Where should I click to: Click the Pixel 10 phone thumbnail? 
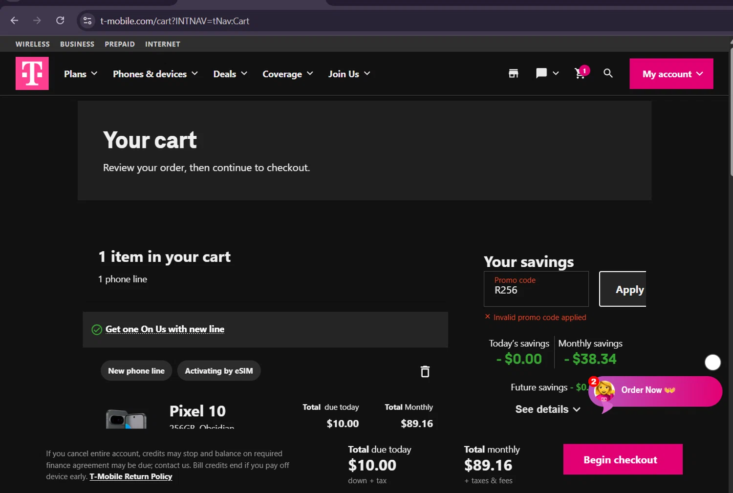(126, 419)
